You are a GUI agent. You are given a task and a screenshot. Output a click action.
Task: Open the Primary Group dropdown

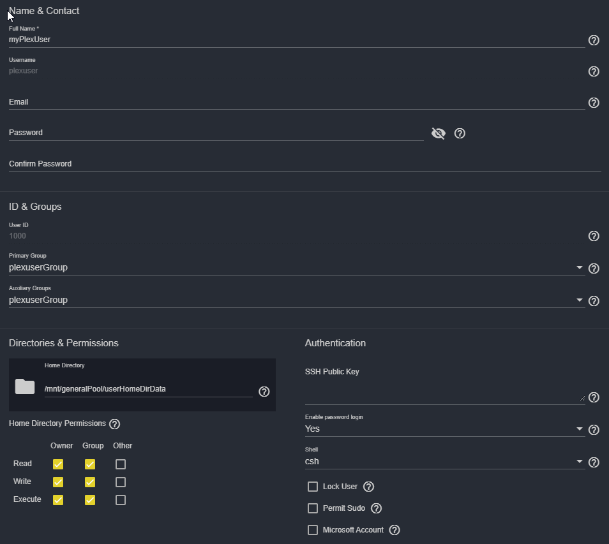click(294, 268)
